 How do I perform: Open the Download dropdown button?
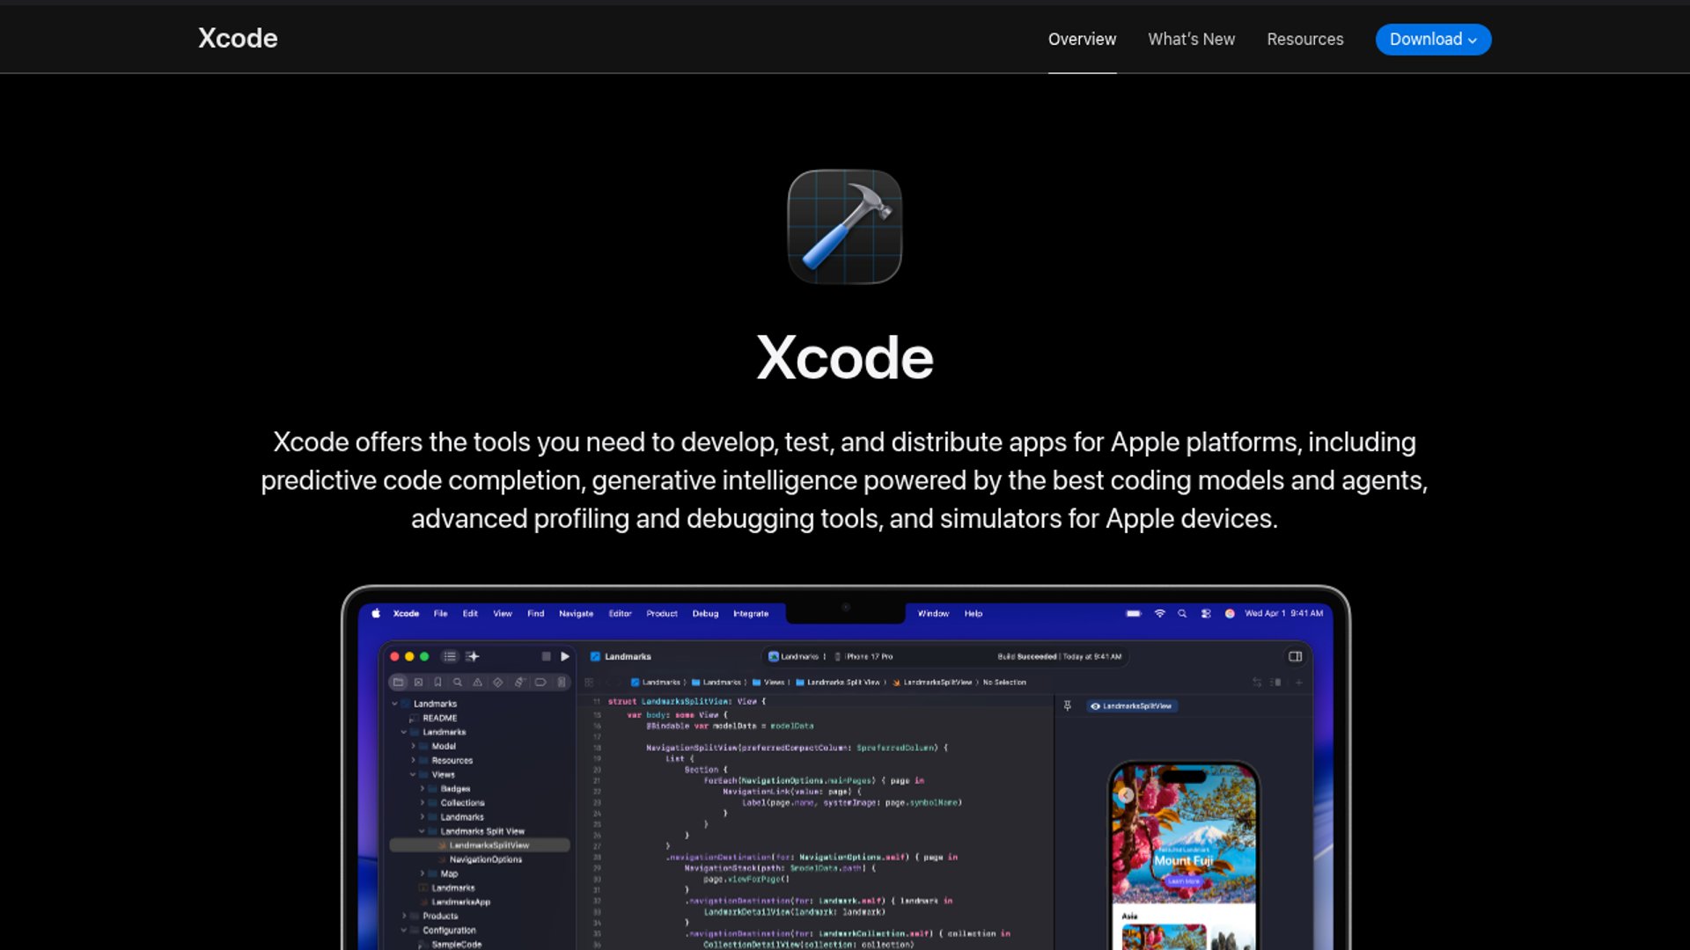1433,40
